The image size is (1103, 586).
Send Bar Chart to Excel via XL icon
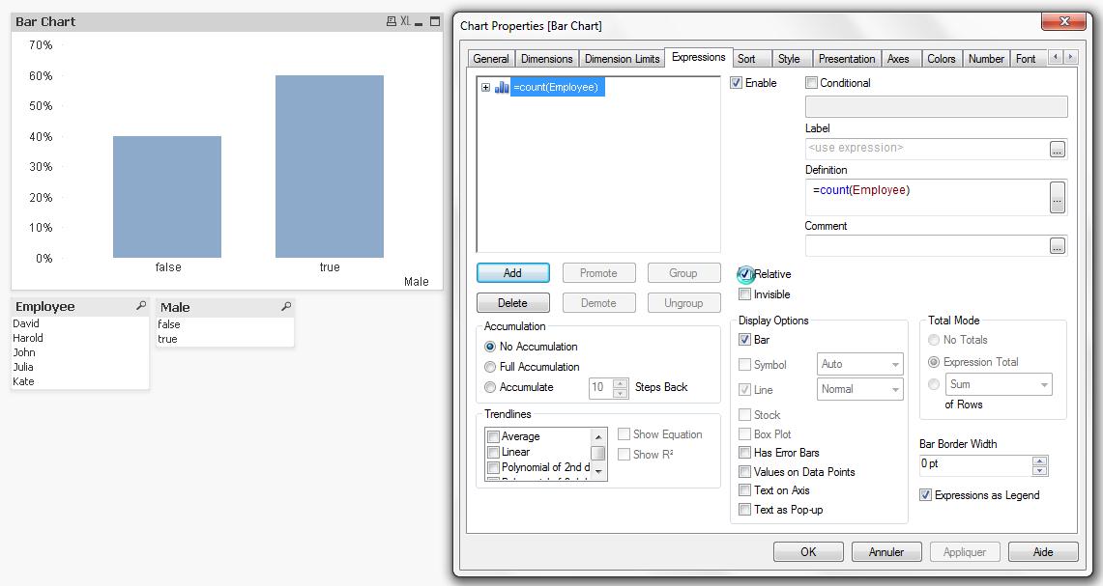(x=405, y=22)
